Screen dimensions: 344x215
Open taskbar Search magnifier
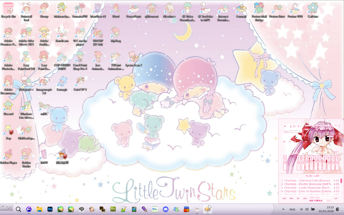tap(18, 209)
